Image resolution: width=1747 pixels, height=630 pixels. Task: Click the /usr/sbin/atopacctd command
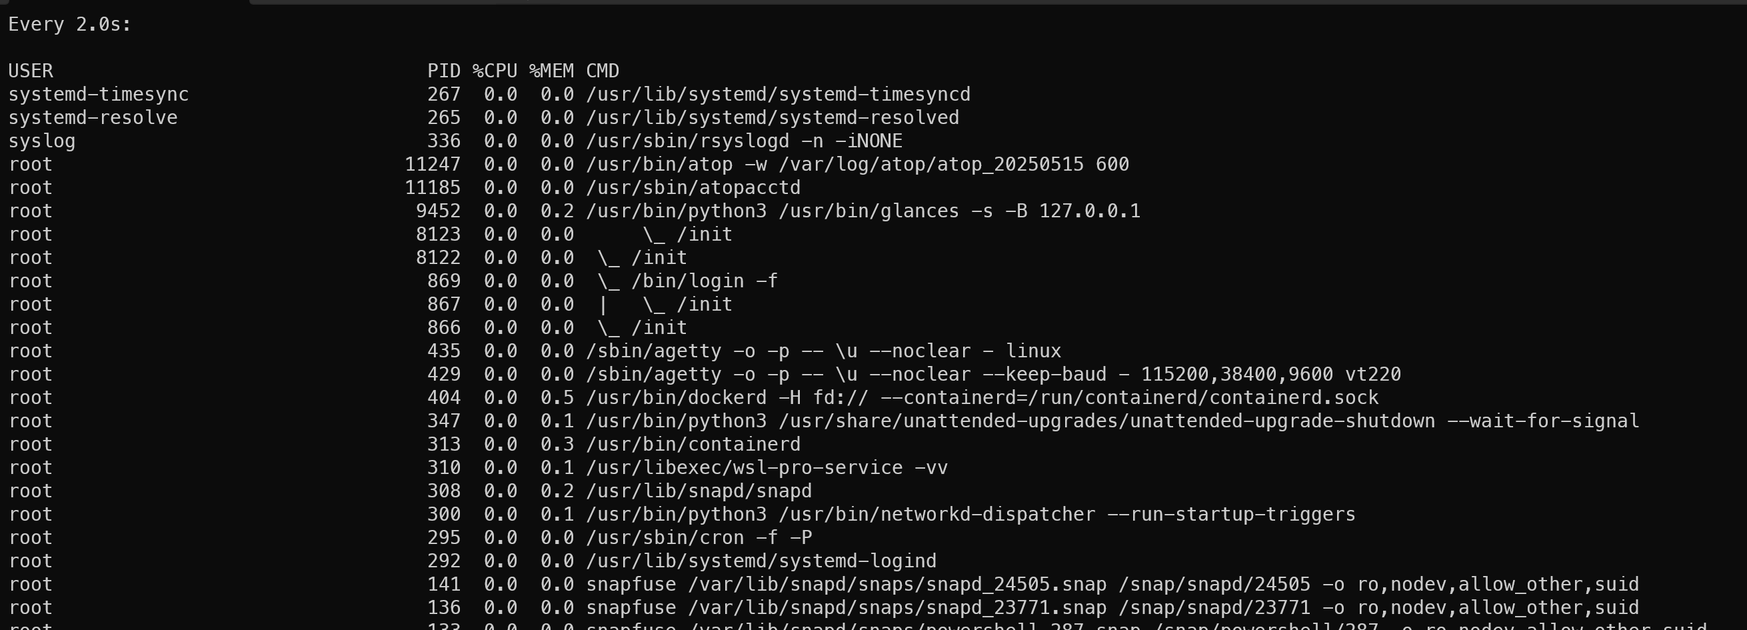click(693, 188)
